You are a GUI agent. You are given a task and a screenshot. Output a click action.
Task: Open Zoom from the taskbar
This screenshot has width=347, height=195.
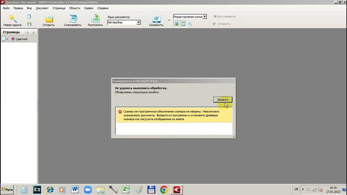(88, 190)
